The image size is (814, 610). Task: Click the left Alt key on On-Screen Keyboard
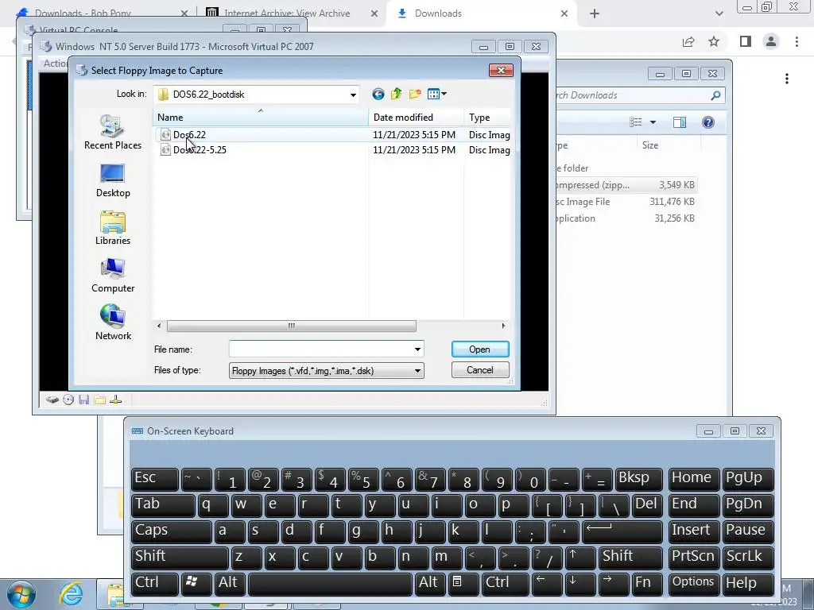[x=230, y=583]
